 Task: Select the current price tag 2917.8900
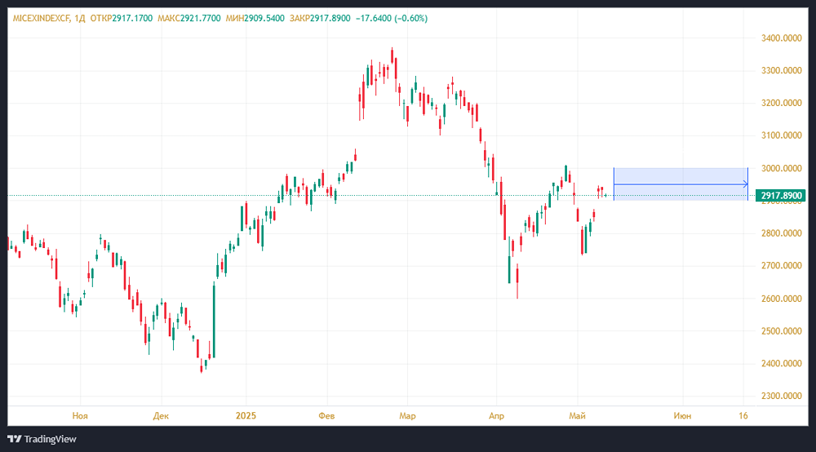pyautogui.click(x=781, y=196)
